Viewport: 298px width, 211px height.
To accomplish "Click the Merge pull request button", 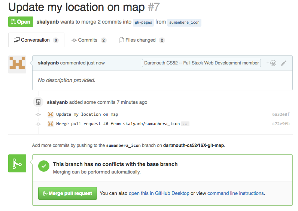I will click(67, 193).
